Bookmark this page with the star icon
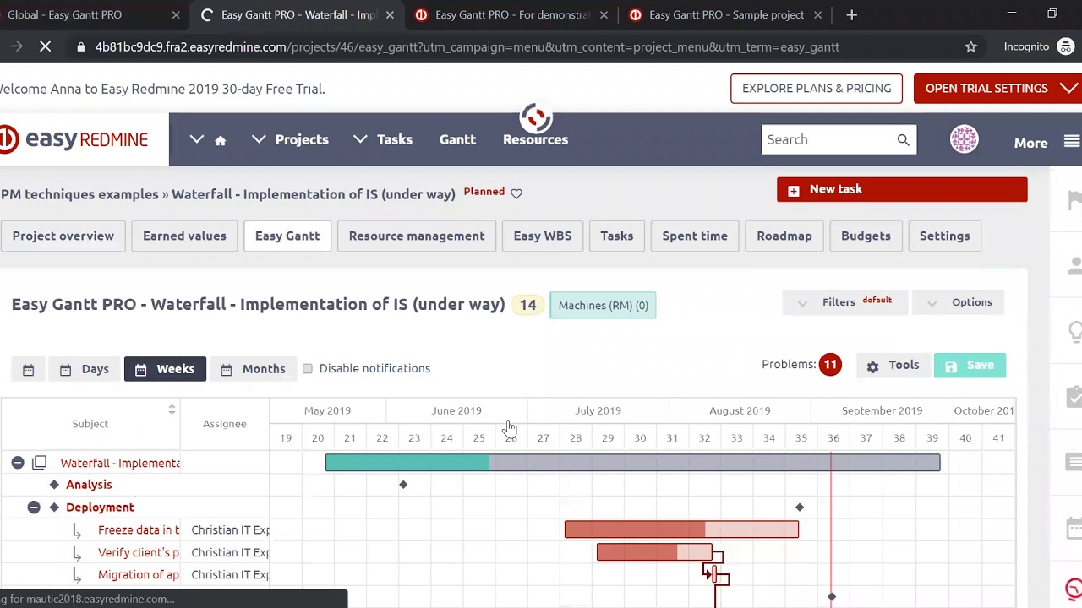1082x608 pixels. (x=971, y=46)
